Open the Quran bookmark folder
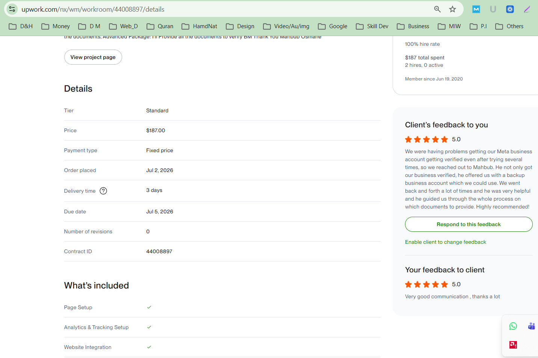The width and height of the screenshot is (538, 358). point(160,26)
